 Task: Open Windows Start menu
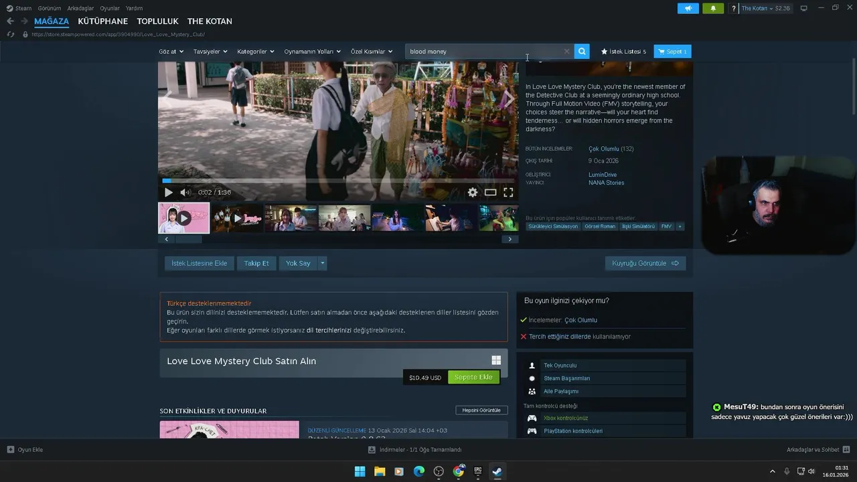(360, 471)
